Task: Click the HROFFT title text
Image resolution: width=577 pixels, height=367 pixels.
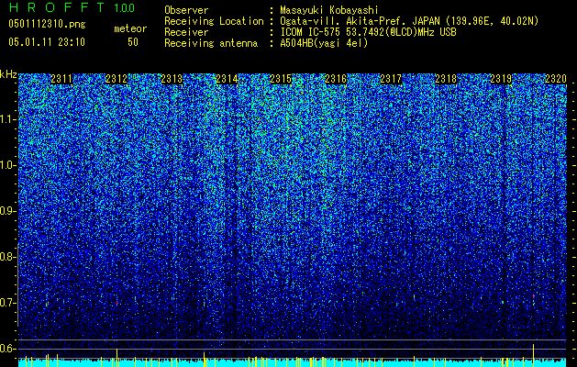Action: pyautogui.click(x=56, y=7)
